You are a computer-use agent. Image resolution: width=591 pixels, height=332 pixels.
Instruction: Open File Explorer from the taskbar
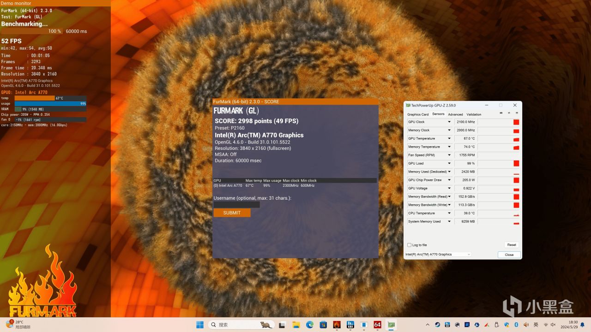coord(296,325)
